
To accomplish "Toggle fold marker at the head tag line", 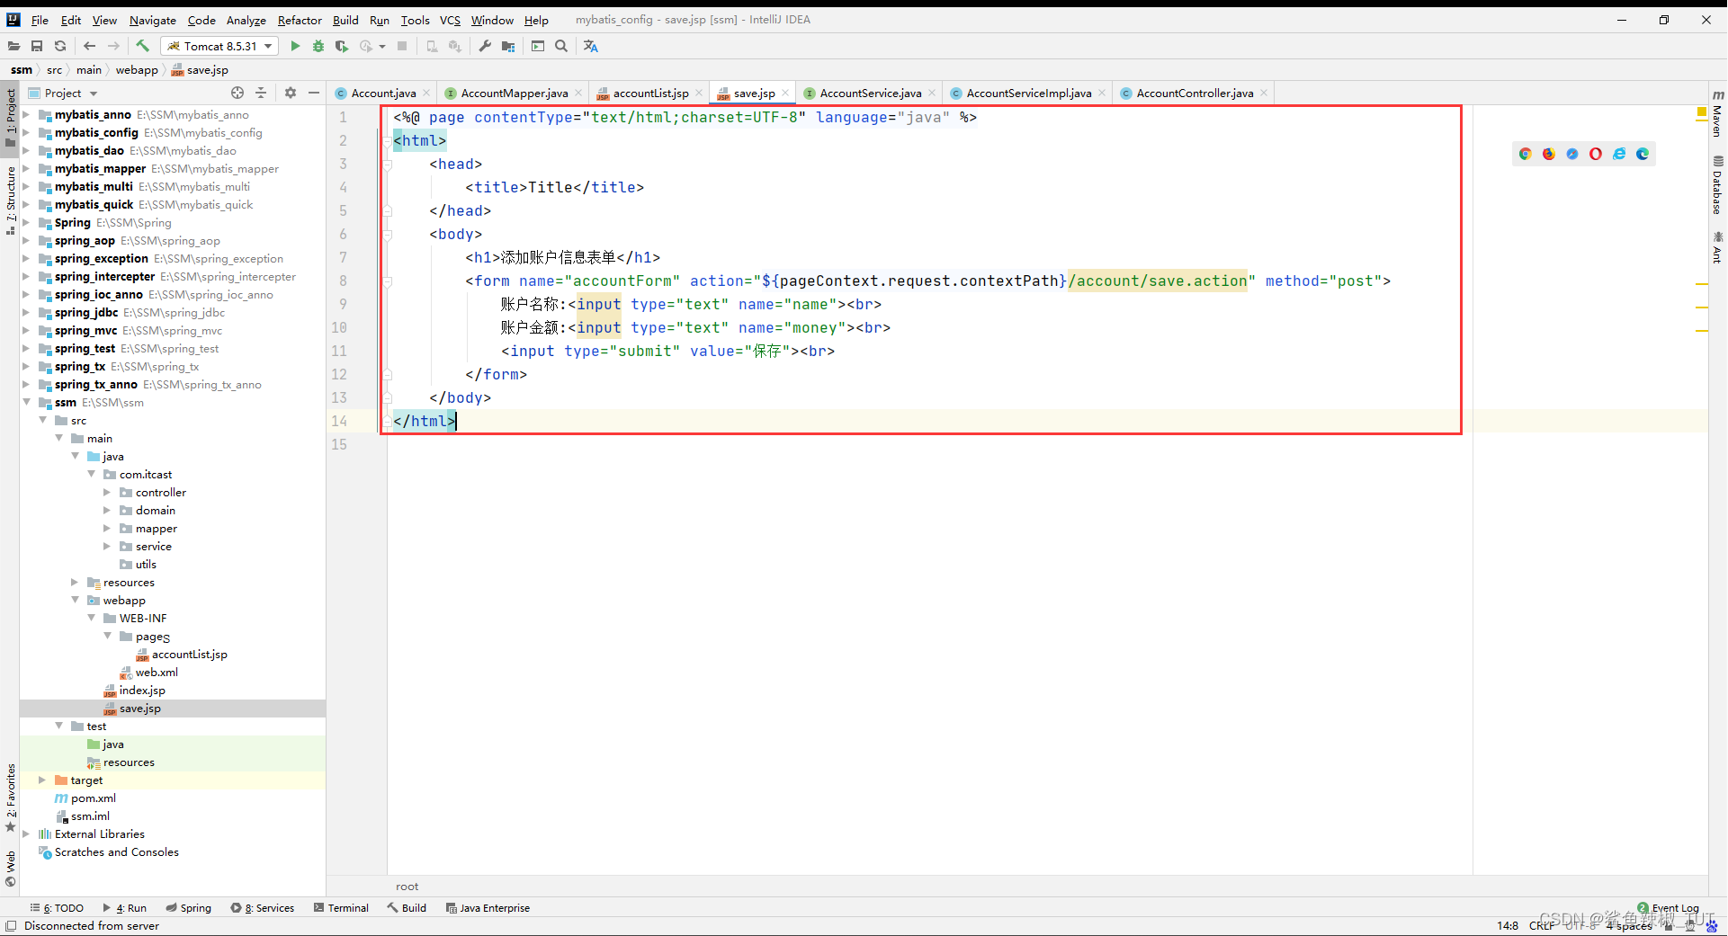I will click(388, 165).
